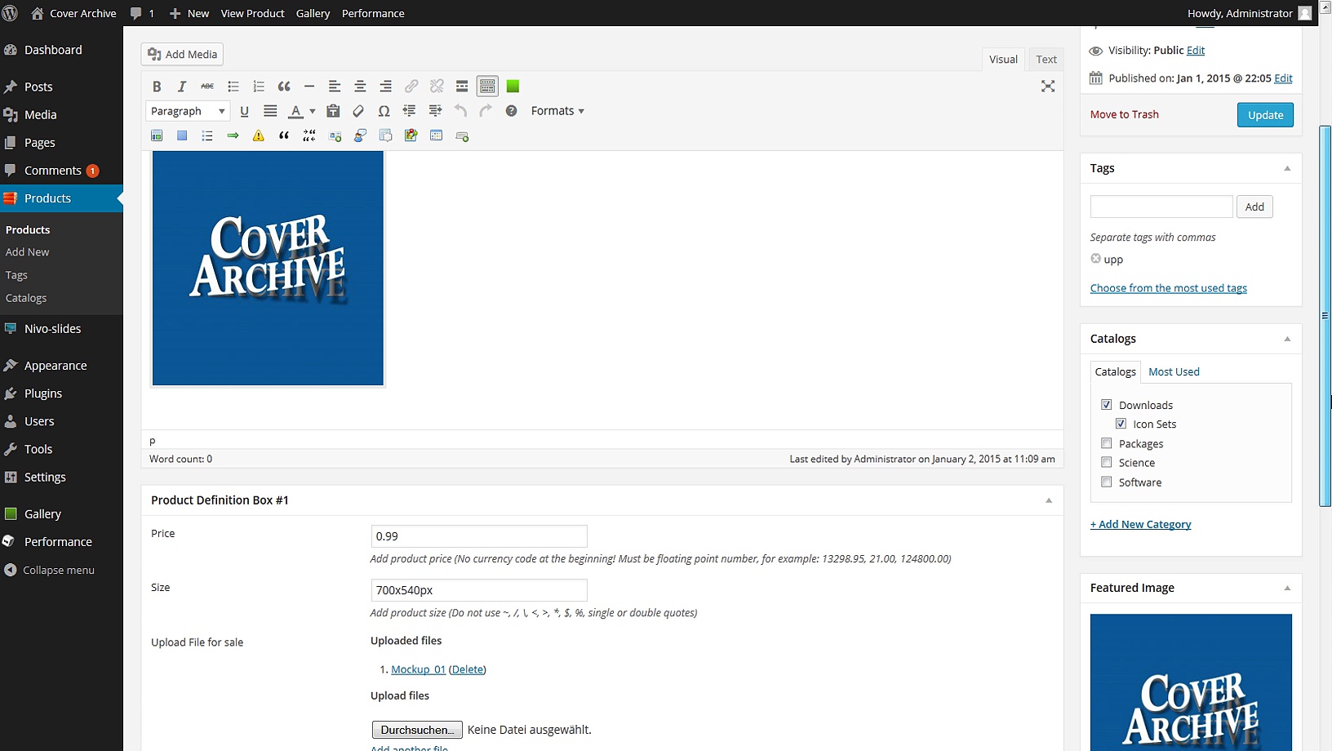Uncheck the Downloads catalog
This screenshot has height=751, width=1332.
pos(1107,405)
